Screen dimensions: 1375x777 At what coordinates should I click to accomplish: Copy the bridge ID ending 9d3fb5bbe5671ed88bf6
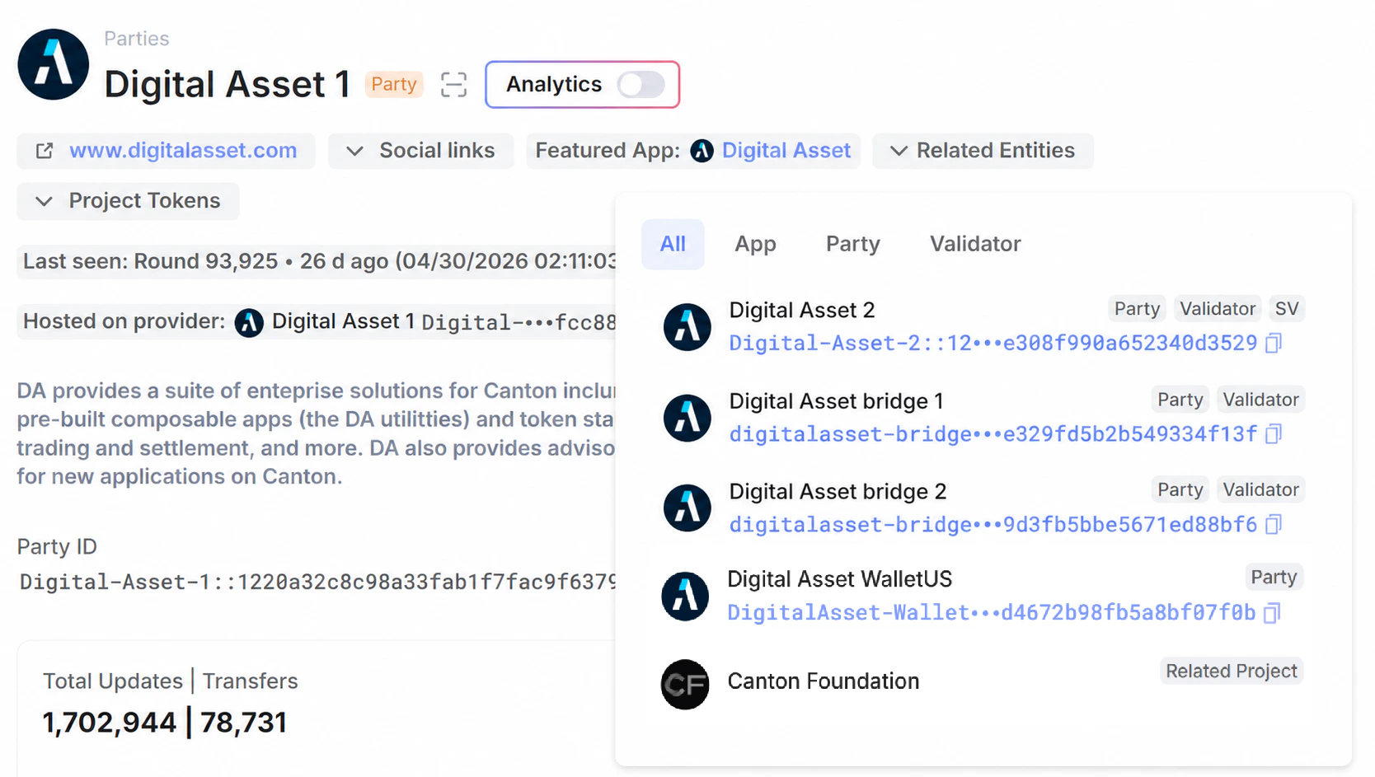1274,524
